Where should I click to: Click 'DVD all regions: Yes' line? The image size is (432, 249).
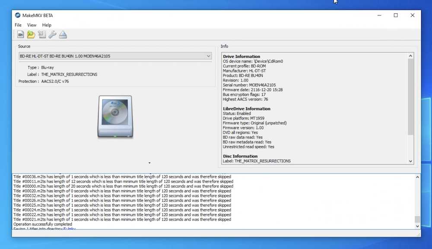240,132
